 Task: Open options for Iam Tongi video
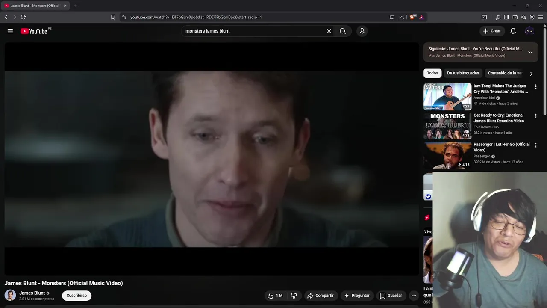[x=536, y=87]
